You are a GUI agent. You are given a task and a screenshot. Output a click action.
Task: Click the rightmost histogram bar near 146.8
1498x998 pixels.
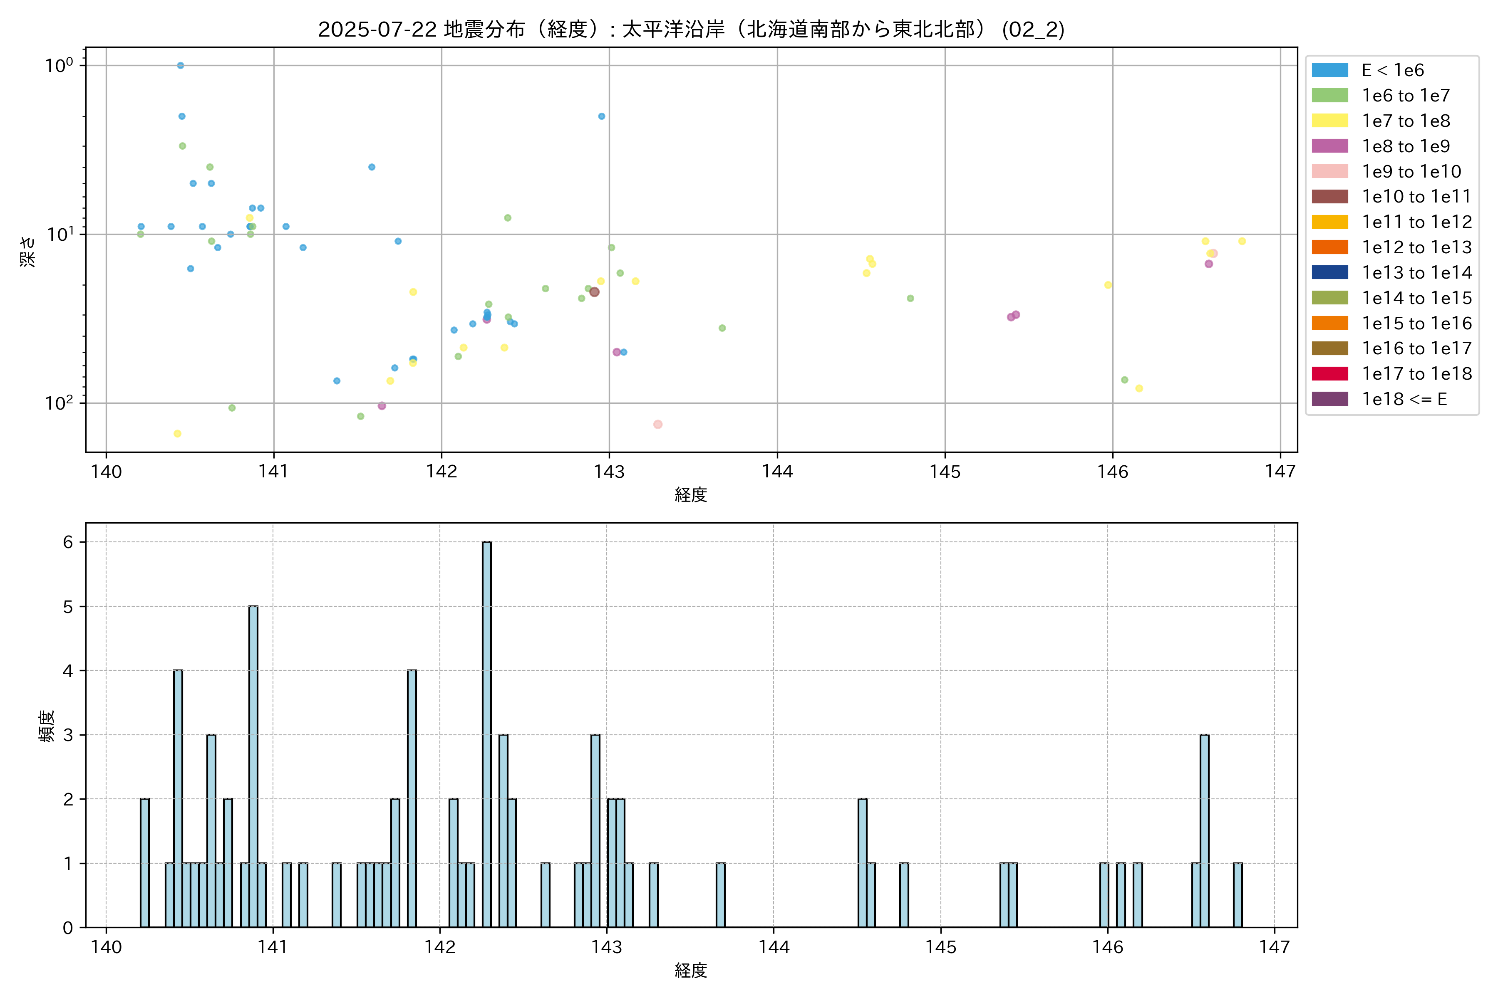tap(1238, 894)
